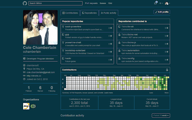This screenshot has width=192, height=120.
Task: Click repo icon beside TixInc/tix-cli
Action: (x=119, y=27)
